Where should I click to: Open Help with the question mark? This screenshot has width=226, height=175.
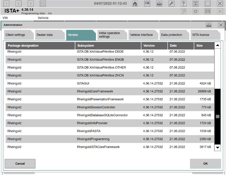[x=183, y=4]
